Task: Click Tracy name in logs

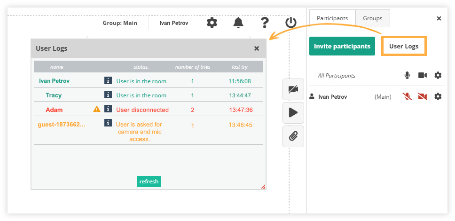Action: [x=54, y=95]
